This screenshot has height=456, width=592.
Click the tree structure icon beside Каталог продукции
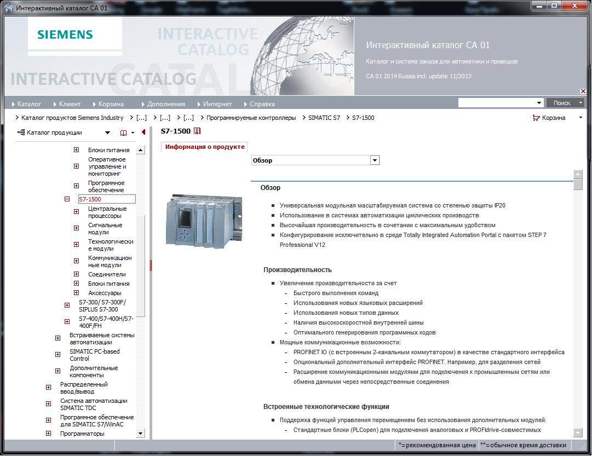click(21, 132)
